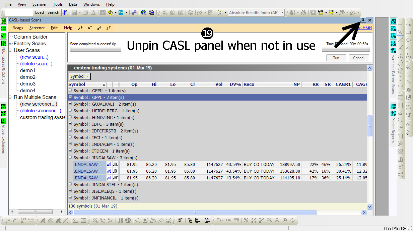
Task: Click the Cancel button
Action: (359, 58)
